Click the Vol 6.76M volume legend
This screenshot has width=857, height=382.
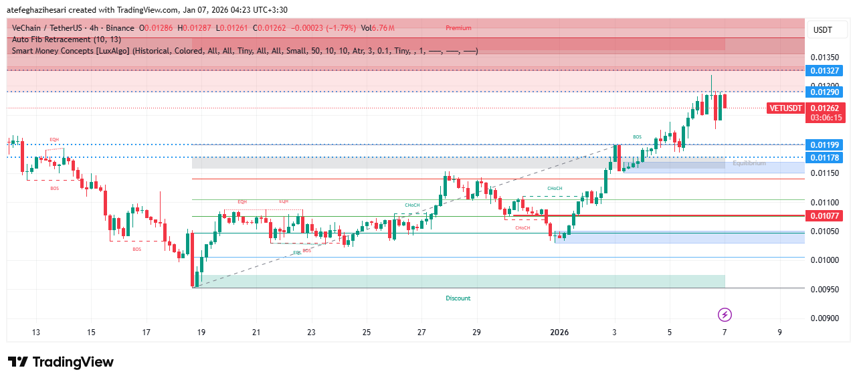point(377,28)
